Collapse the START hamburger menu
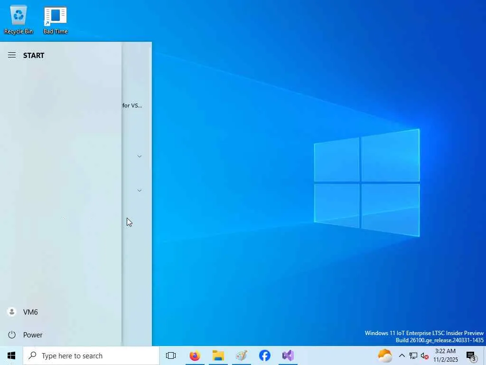 pos(12,55)
